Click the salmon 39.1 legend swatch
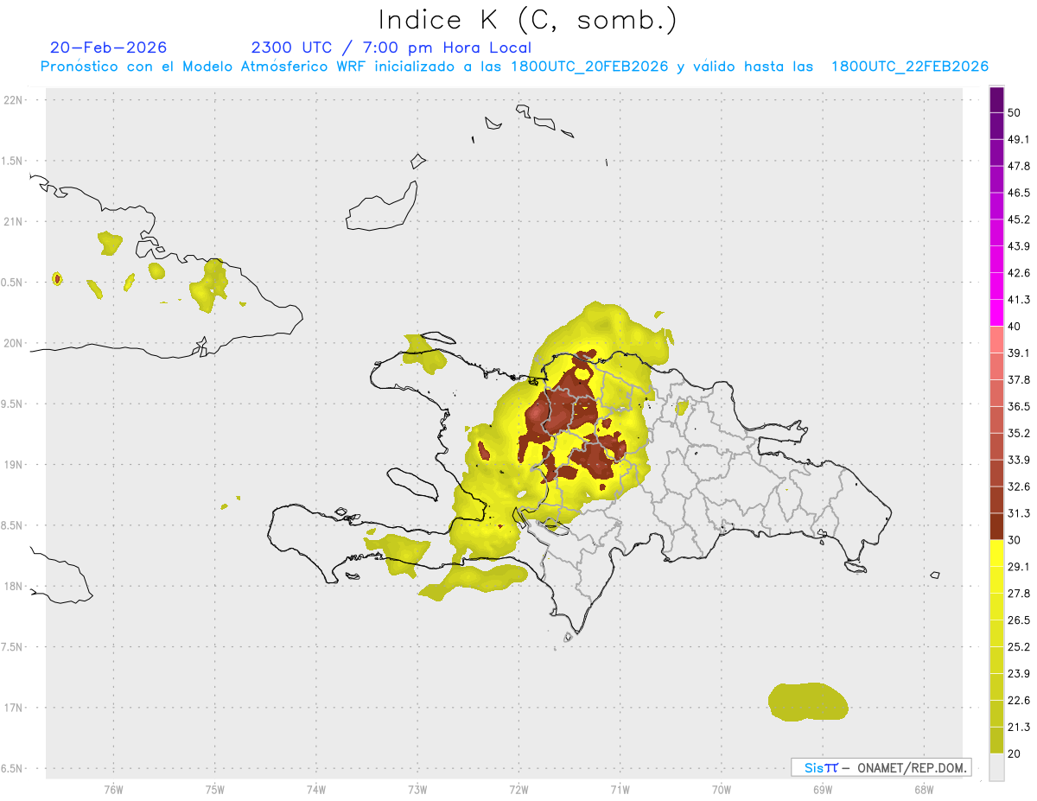Viewport: 1037px width, 801px height. 996,340
